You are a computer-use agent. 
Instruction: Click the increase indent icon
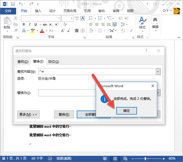(x=126, y=18)
